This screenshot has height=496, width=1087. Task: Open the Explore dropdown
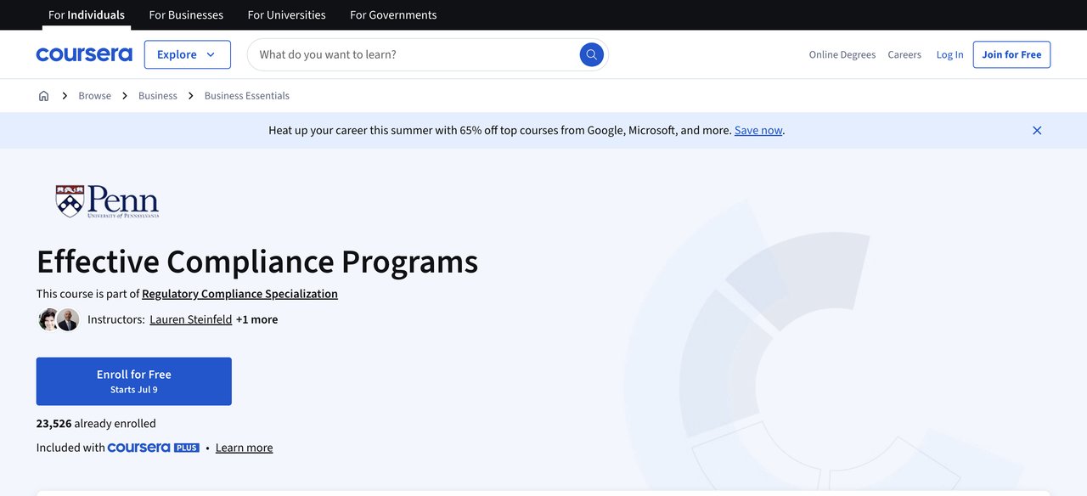[187, 54]
